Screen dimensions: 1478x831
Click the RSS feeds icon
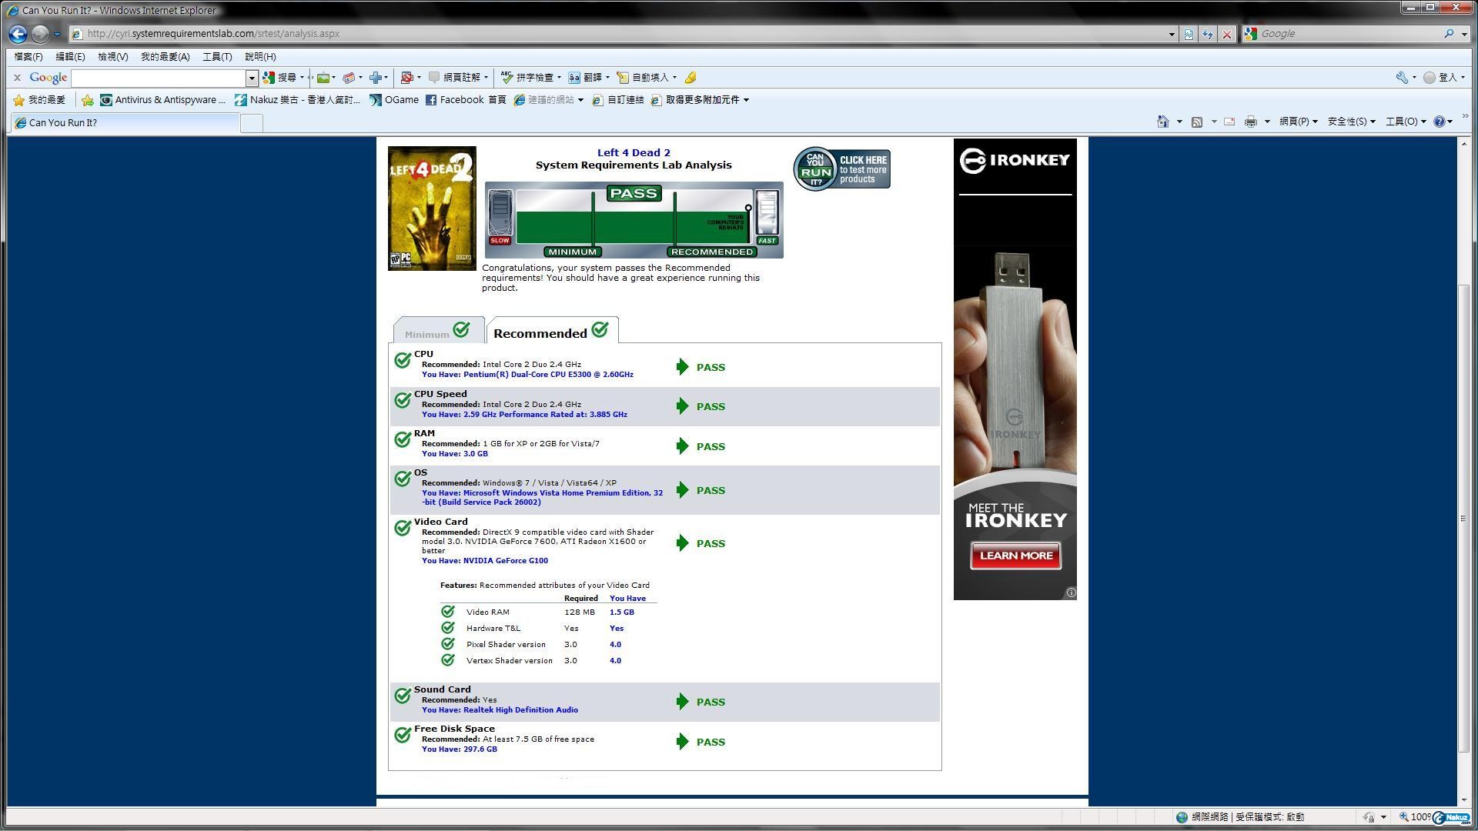click(1197, 122)
